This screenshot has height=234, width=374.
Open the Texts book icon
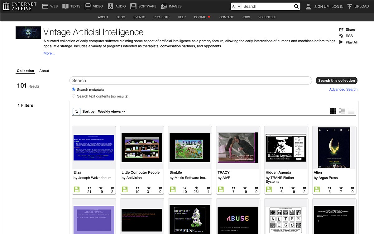tap(65, 6)
